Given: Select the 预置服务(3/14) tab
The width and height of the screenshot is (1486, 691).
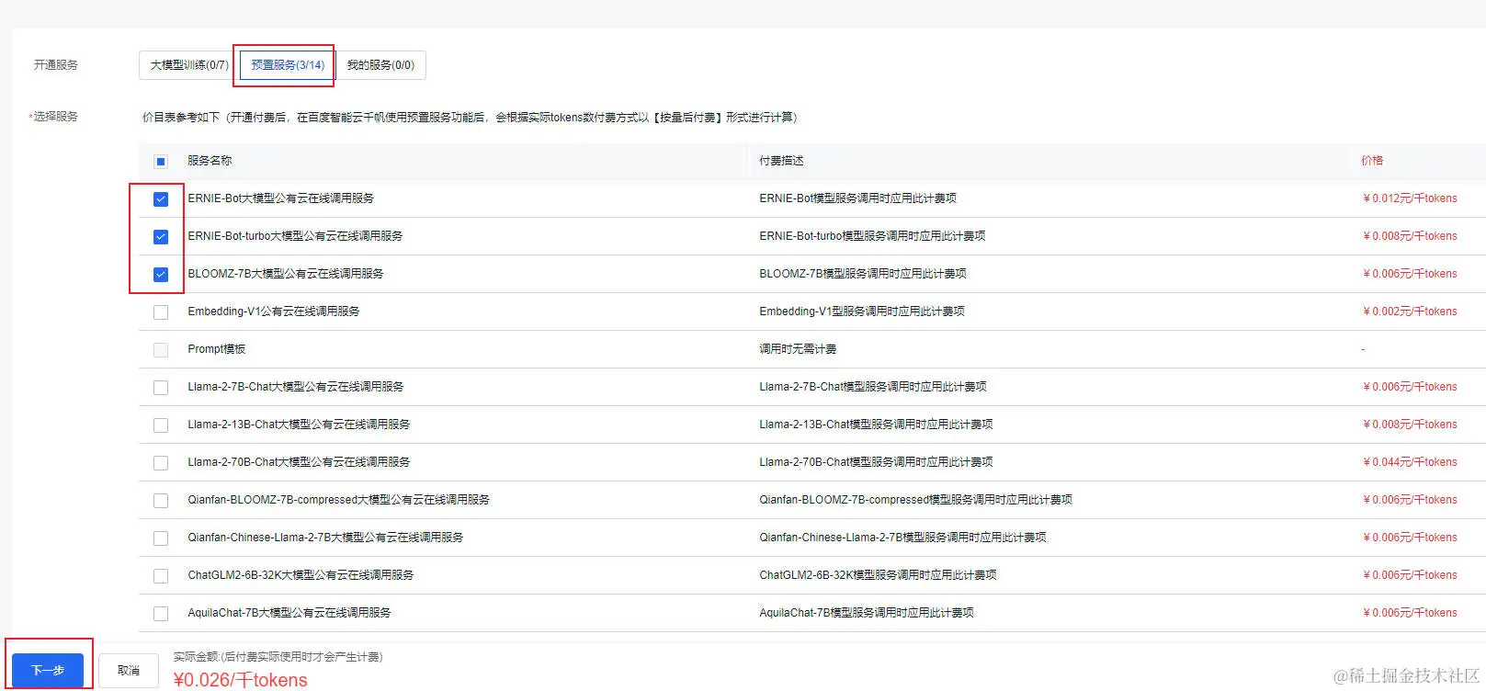Looking at the screenshot, I should coord(288,65).
